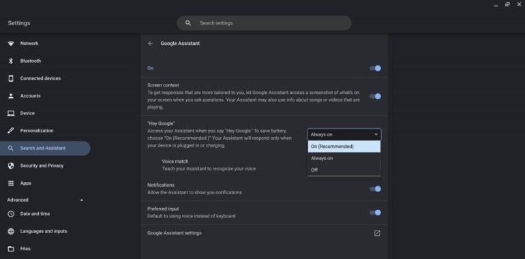
Task: Click 'Teach your Assistant to recognize your voice'
Action: click(x=209, y=169)
